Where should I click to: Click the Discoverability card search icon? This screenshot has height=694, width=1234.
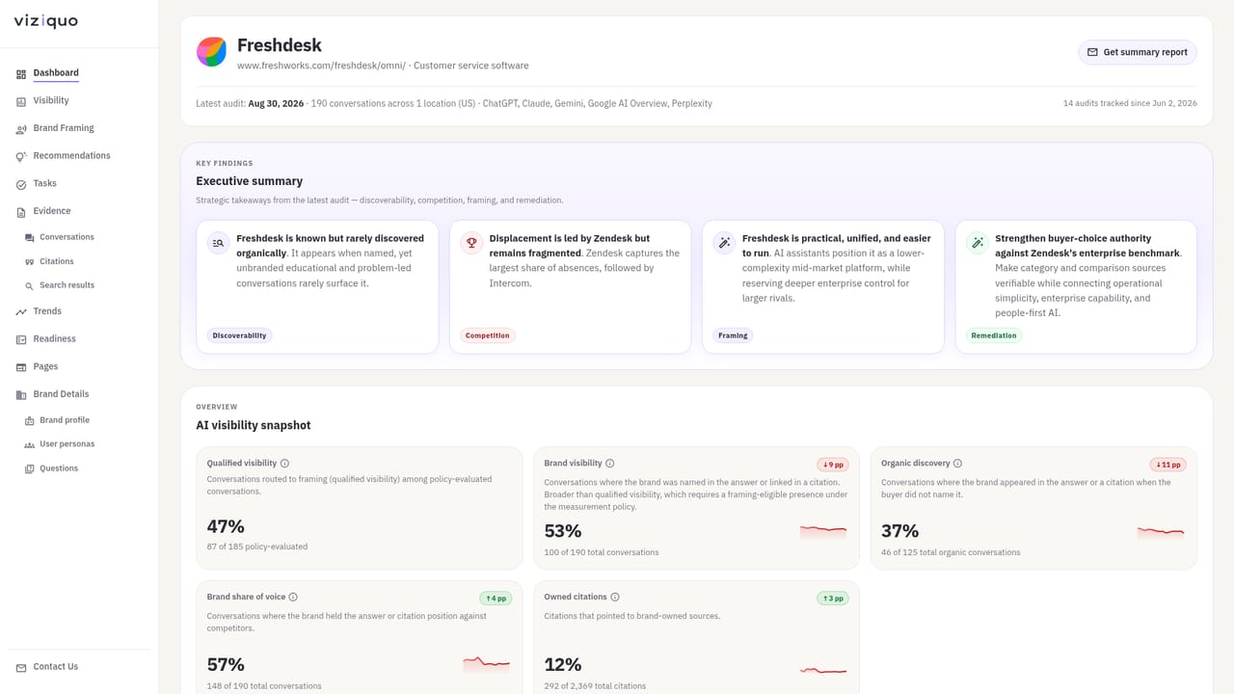click(x=219, y=243)
